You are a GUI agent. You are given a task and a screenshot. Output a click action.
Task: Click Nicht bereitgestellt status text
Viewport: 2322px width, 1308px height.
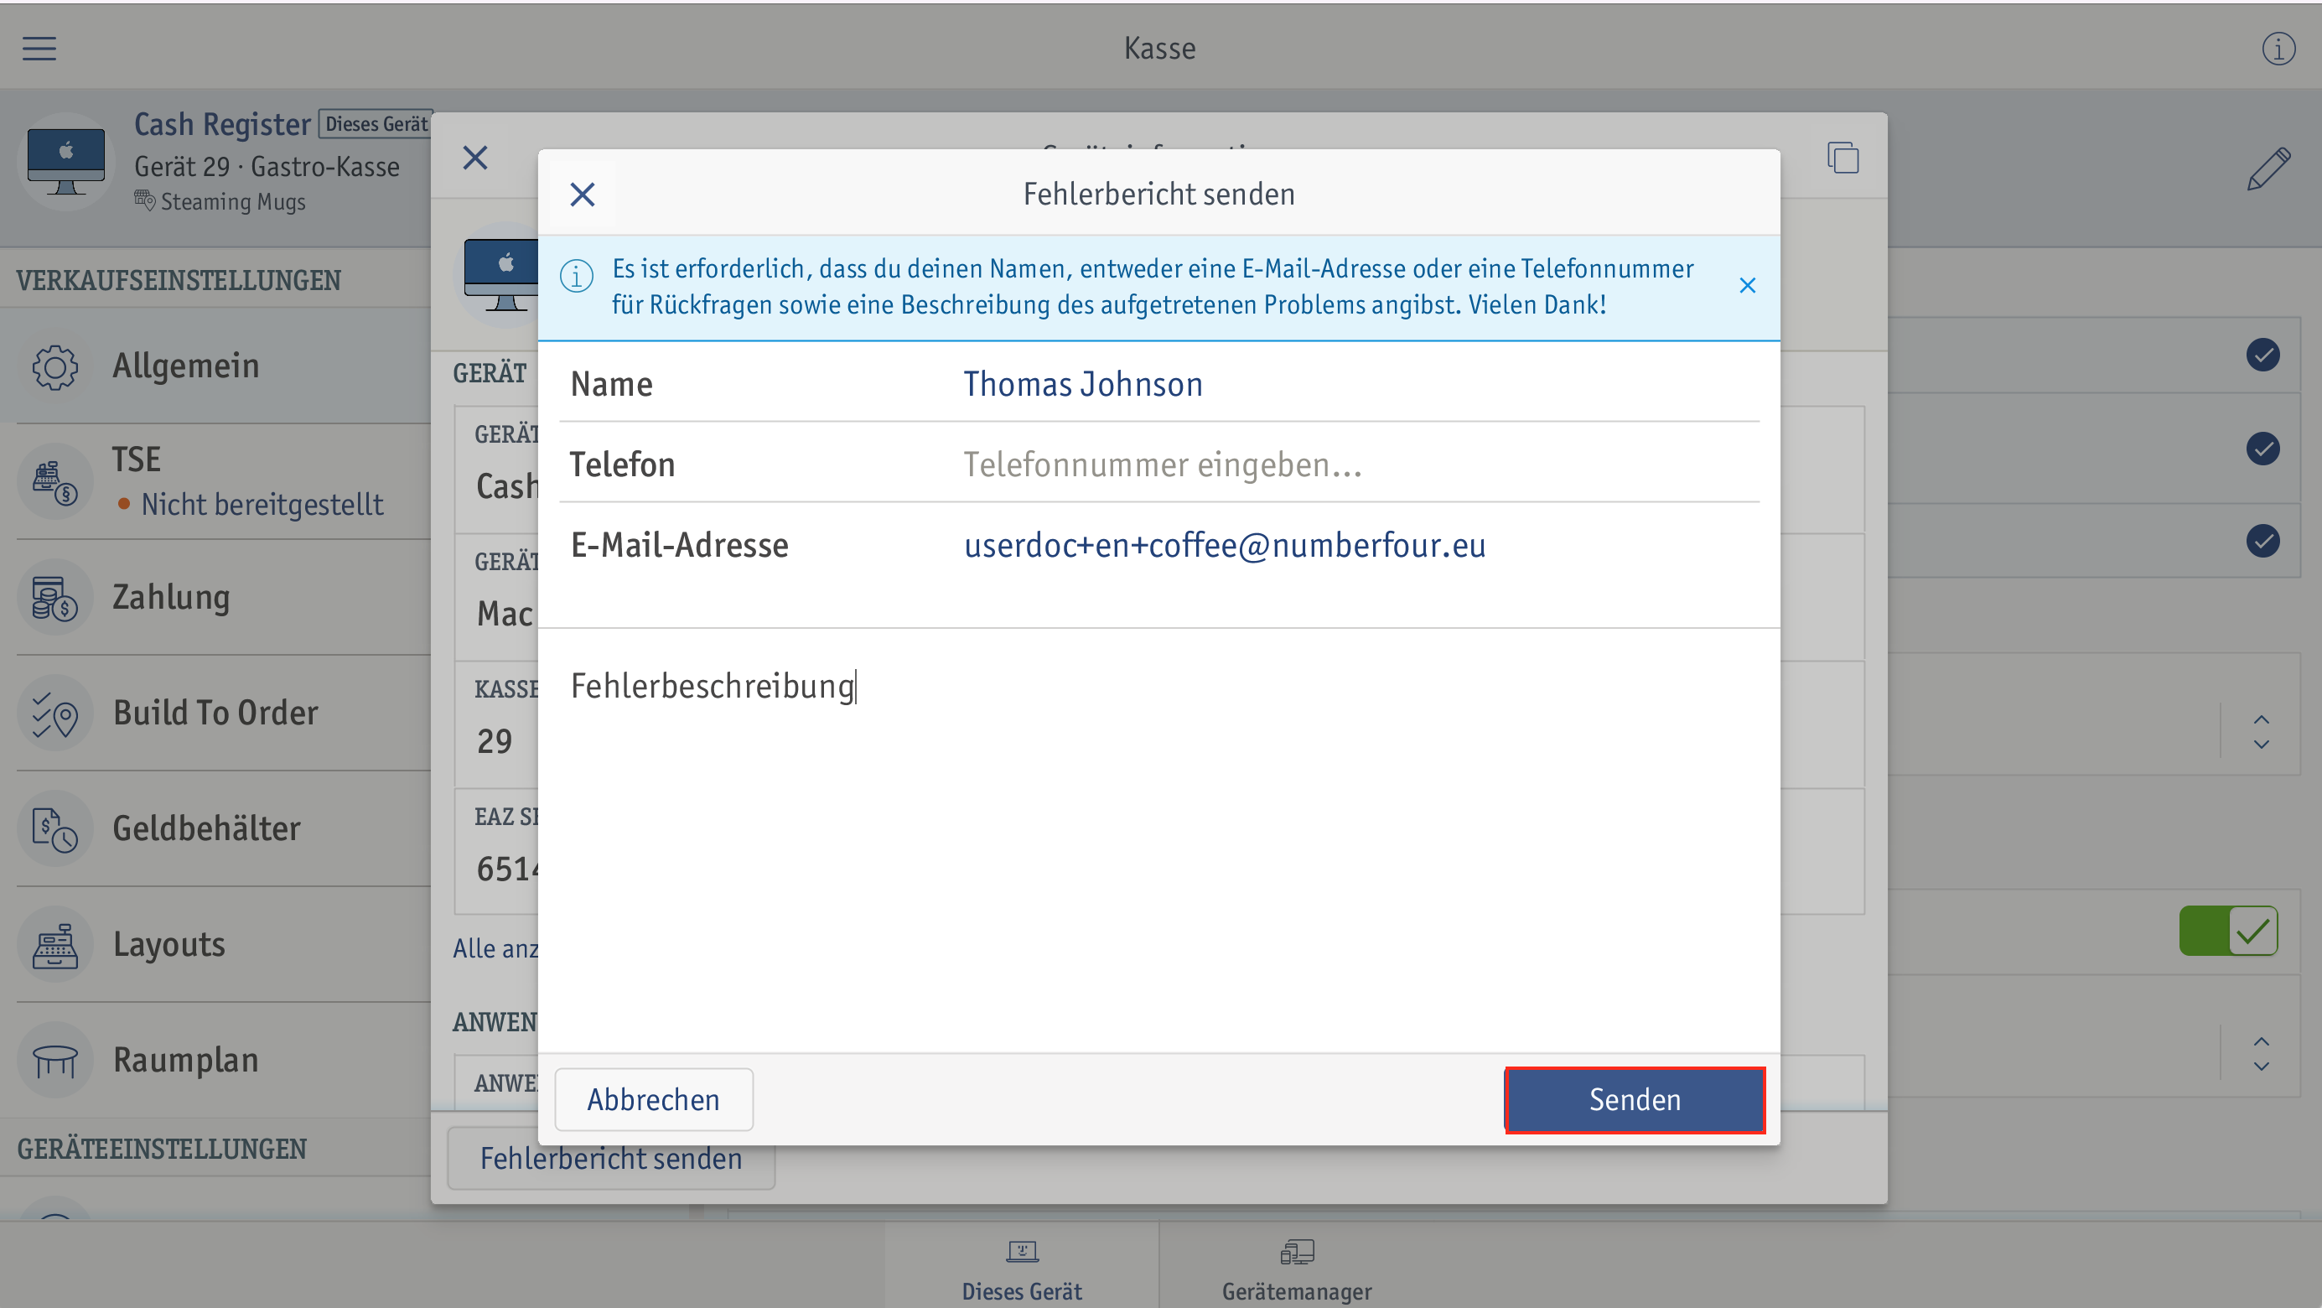(x=262, y=505)
